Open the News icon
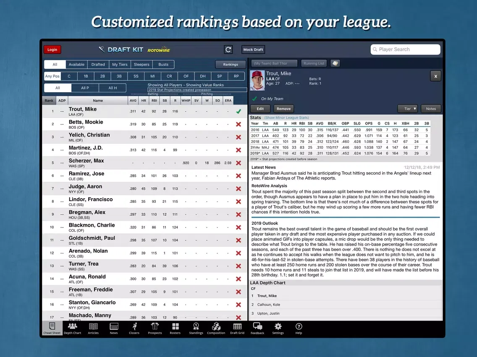 [x=114, y=329]
